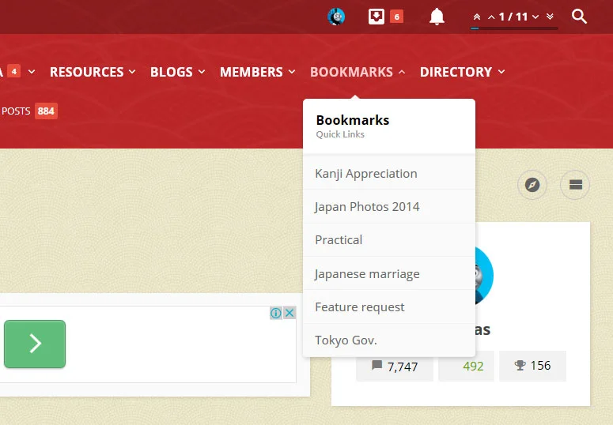Viewport: 613px width, 425px height.
Task: Open the search magnifier icon
Action: [x=579, y=17]
